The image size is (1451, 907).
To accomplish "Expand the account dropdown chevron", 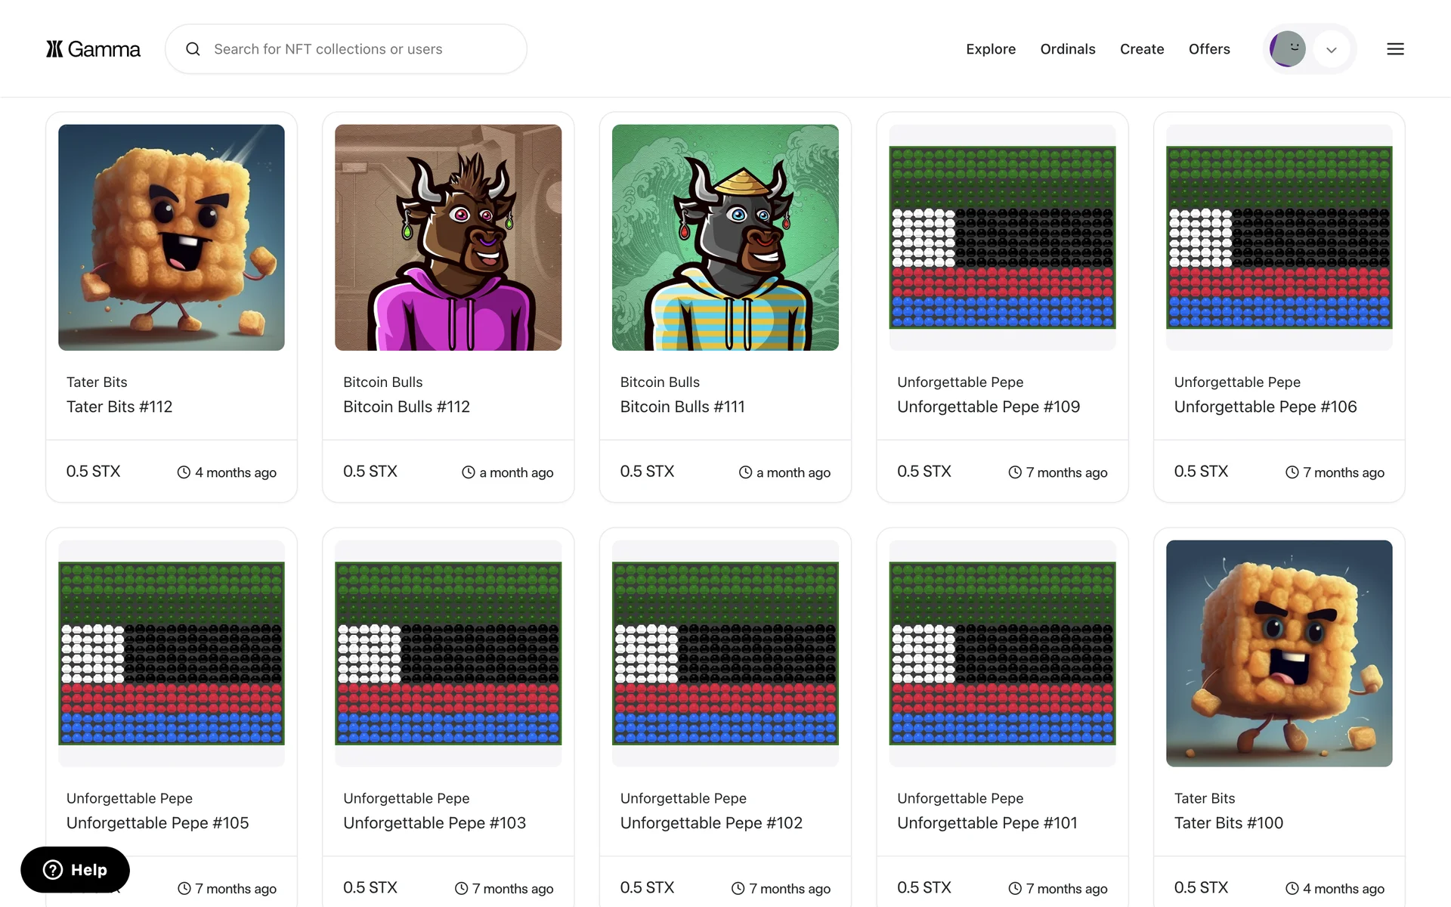I will click(x=1332, y=50).
